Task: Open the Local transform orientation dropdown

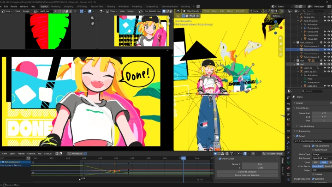Action: pos(255,11)
